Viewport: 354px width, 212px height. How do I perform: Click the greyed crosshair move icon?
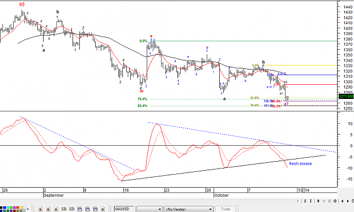[x=324, y=201]
